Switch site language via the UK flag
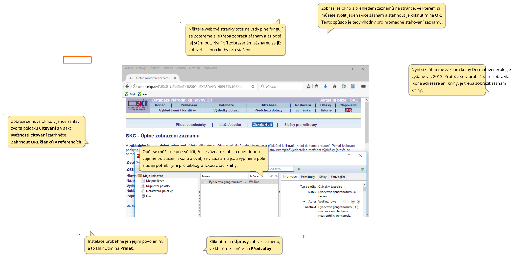 [348, 110]
